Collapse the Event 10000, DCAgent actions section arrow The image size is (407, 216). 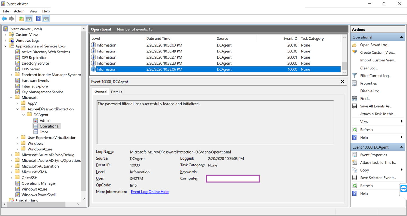pyautogui.click(x=401, y=147)
